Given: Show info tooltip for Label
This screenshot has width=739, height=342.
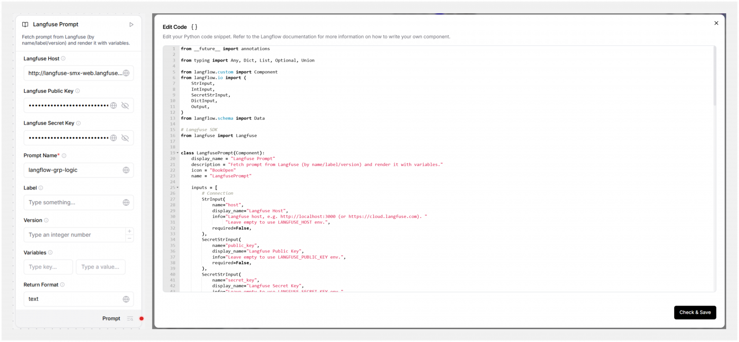Looking at the screenshot, I should 41,188.
